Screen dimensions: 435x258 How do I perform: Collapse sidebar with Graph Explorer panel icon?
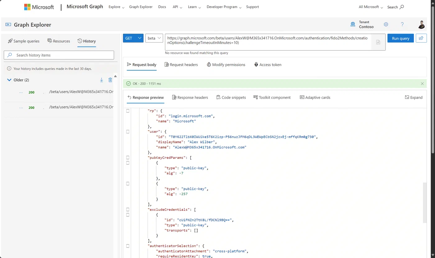[x=8, y=25]
